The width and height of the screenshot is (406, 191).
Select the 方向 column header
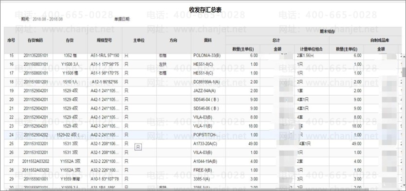point(174,40)
